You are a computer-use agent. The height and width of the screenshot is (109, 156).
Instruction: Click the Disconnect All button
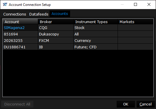17,104
